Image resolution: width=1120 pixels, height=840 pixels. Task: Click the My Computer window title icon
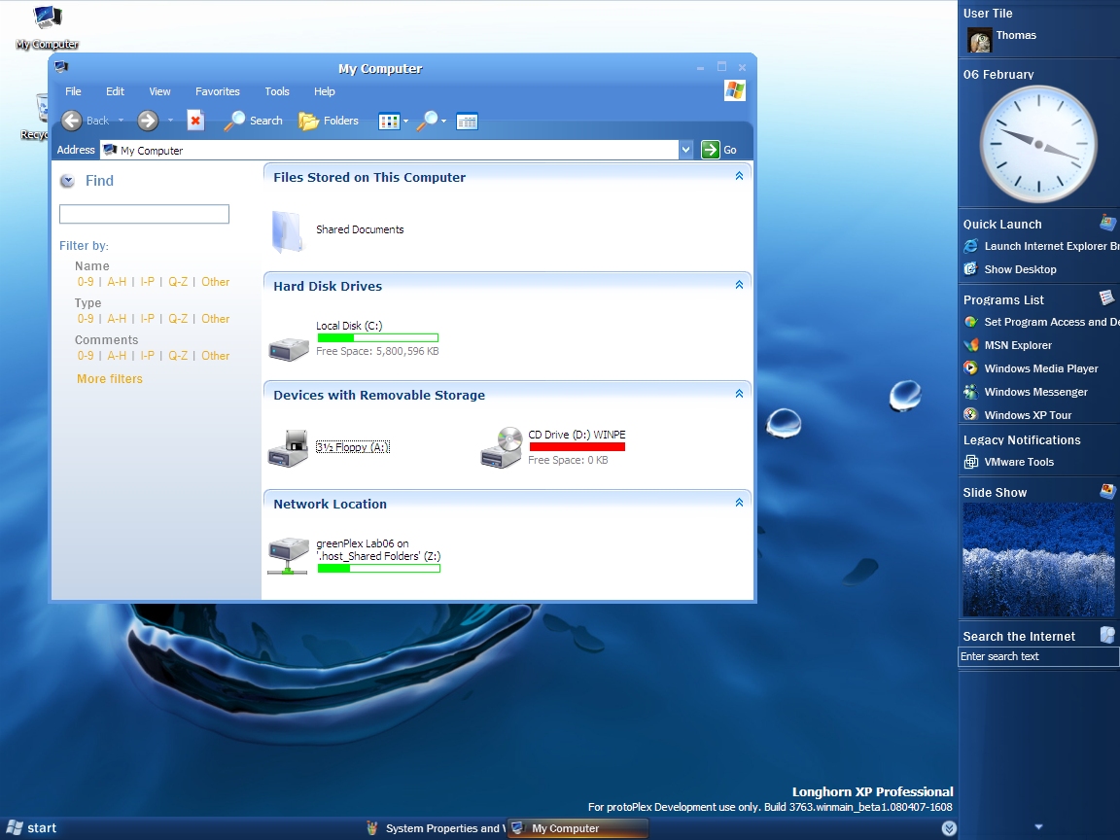point(61,67)
